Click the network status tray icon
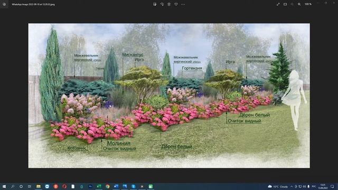The image size is (338, 190). (x=300, y=186)
